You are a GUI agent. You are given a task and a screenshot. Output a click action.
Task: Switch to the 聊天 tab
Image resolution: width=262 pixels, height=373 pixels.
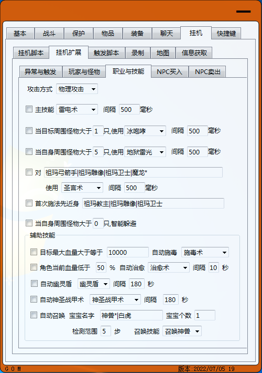[x=166, y=33]
